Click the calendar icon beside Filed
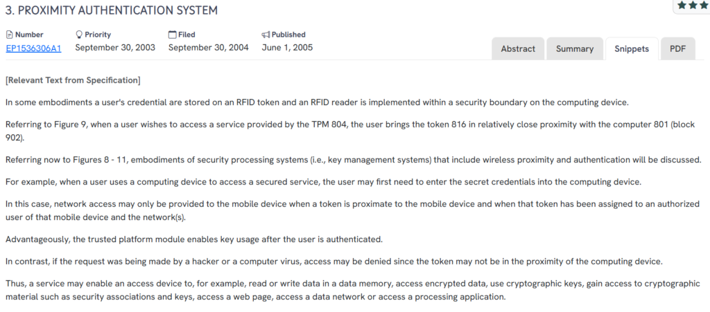This screenshot has height=312, width=710. coord(173,35)
